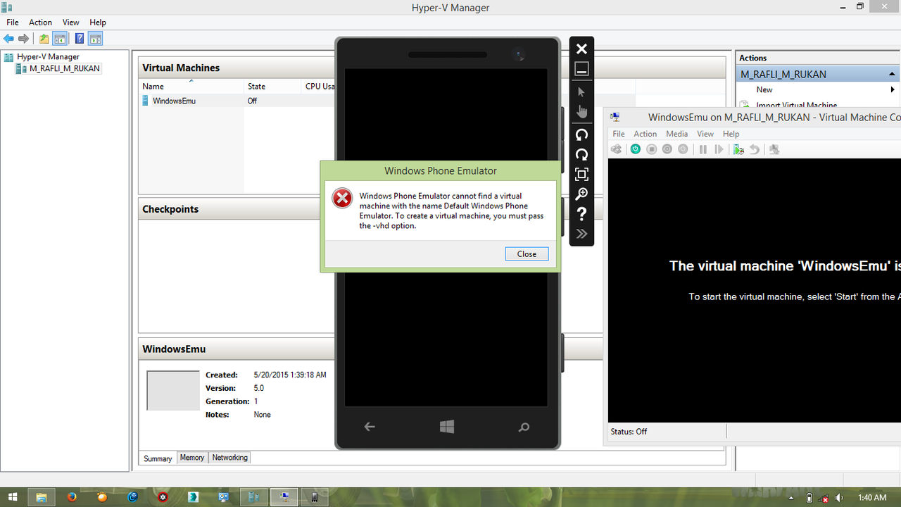Click Turn Off icon in VM Connection toolbar
The height and width of the screenshot is (507, 901).
click(x=652, y=149)
